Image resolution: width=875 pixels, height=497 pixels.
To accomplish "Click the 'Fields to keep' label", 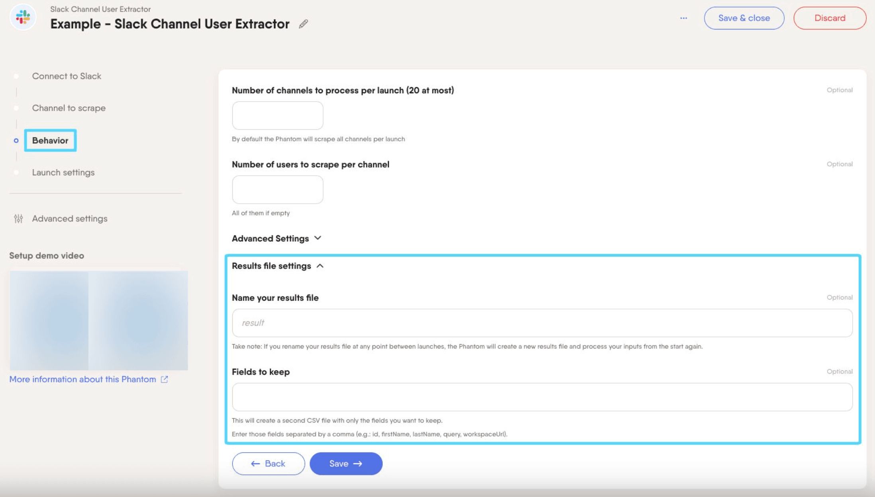I will click(x=261, y=372).
